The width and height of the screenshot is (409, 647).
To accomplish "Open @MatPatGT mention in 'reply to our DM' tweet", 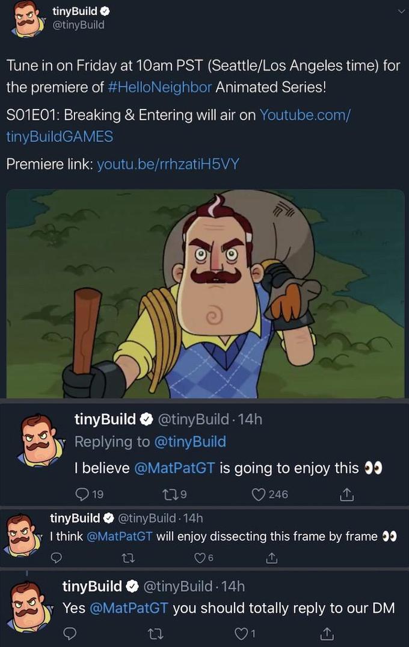I will click(129, 608).
